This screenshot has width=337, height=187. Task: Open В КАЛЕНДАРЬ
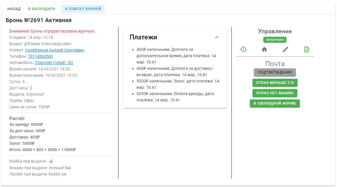(x=42, y=9)
